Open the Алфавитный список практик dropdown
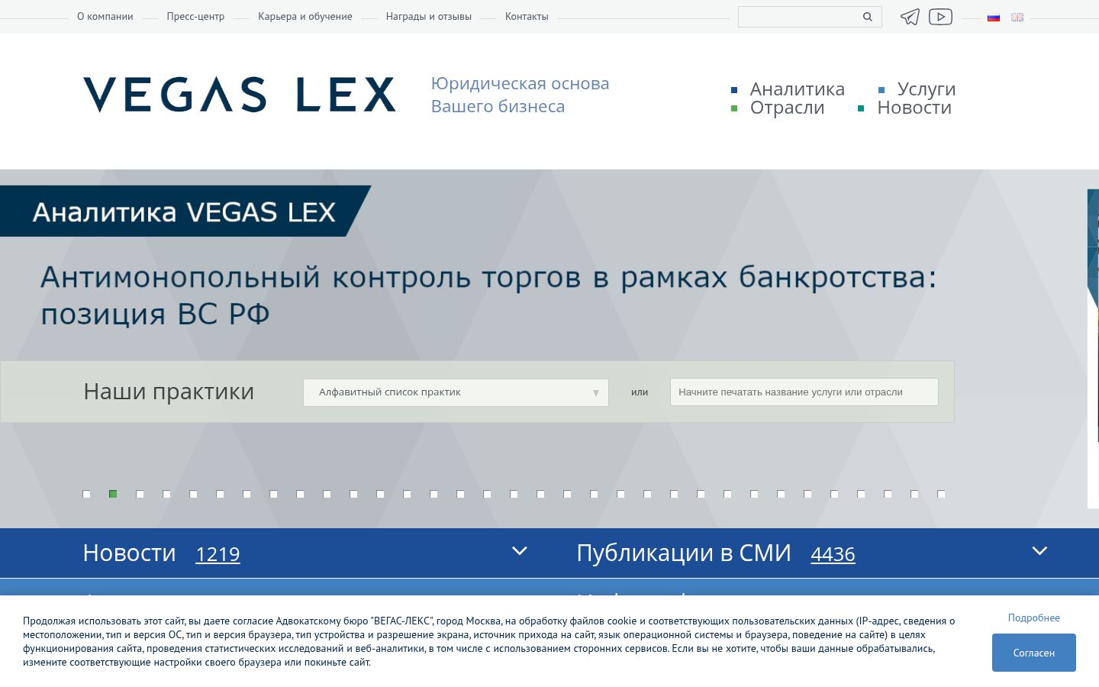The height and width of the screenshot is (687, 1099). (456, 392)
